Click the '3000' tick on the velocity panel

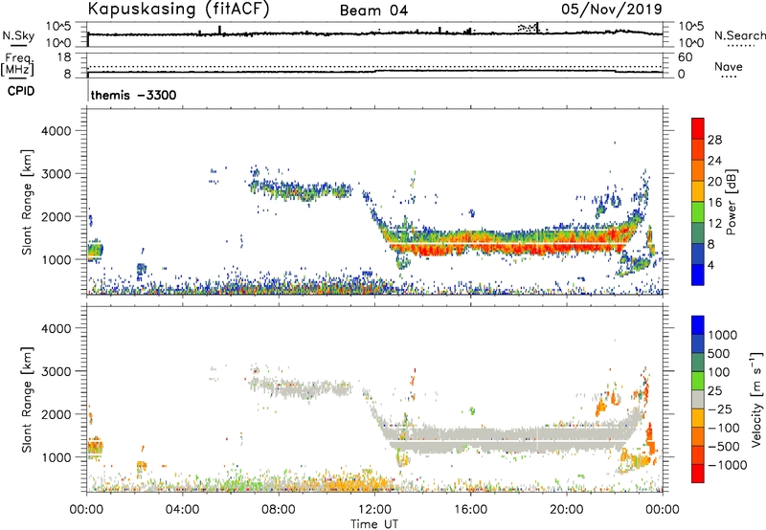click(56, 371)
